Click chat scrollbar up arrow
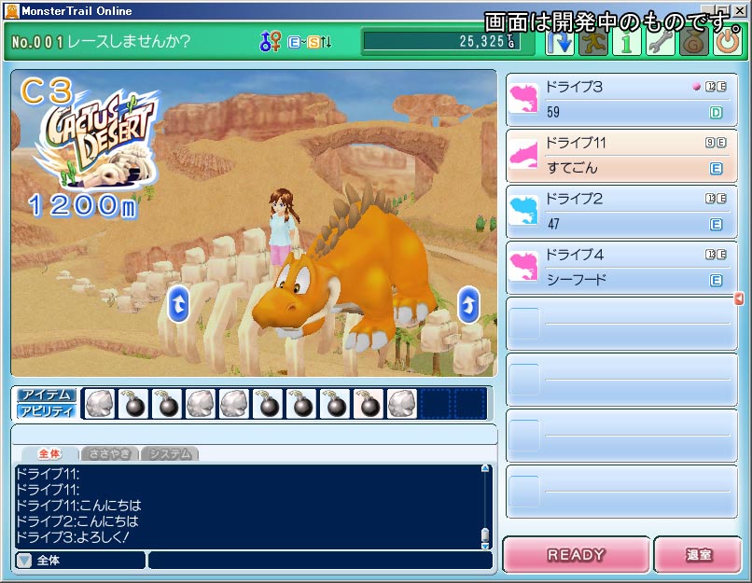This screenshot has height=583, width=752. point(485,468)
